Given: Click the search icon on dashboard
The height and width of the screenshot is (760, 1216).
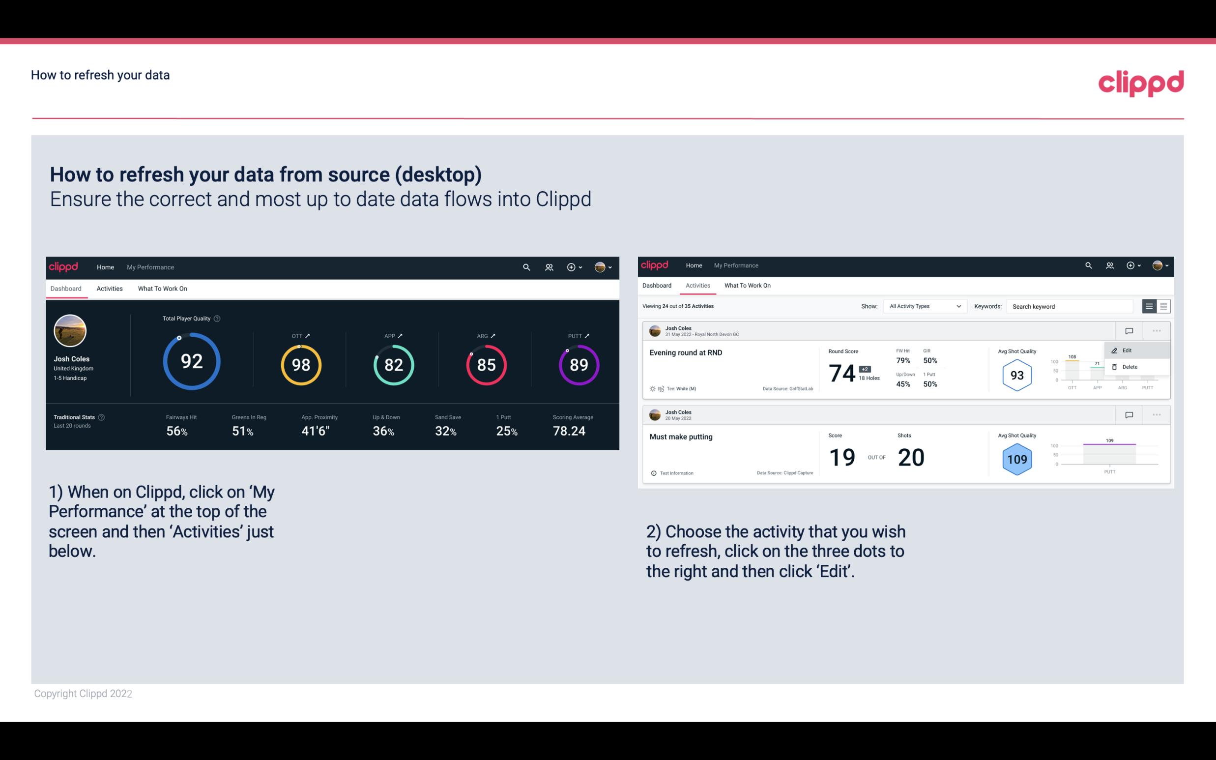Looking at the screenshot, I should click(x=525, y=267).
